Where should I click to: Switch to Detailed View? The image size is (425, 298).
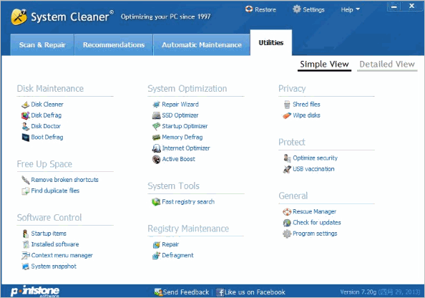point(387,64)
